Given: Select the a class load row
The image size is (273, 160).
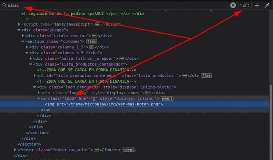Looking at the screenshot, I should pyautogui.click(x=134, y=98).
